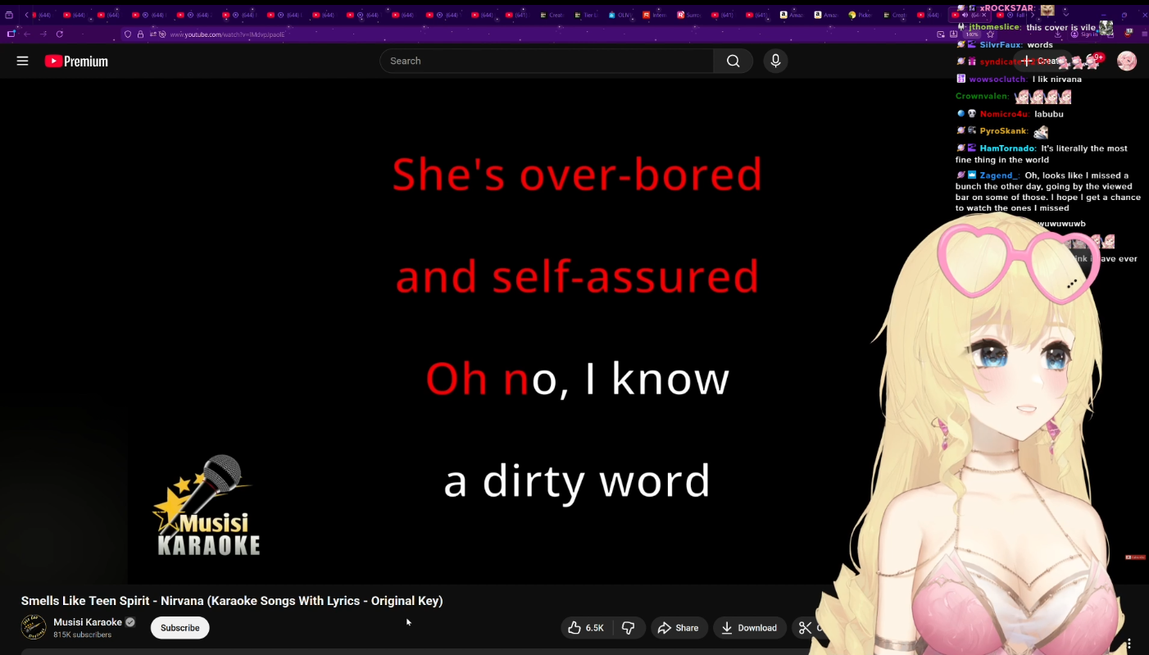The width and height of the screenshot is (1149, 655).
Task: Click the Musisi Karaoke video watermark logo
Action: pyautogui.click(x=207, y=507)
